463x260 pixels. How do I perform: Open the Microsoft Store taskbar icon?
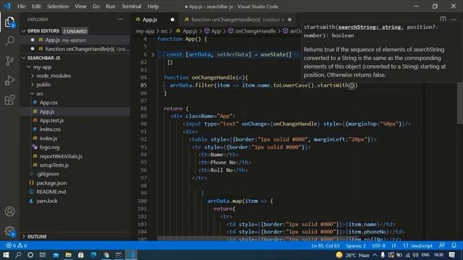tap(80, 255)
